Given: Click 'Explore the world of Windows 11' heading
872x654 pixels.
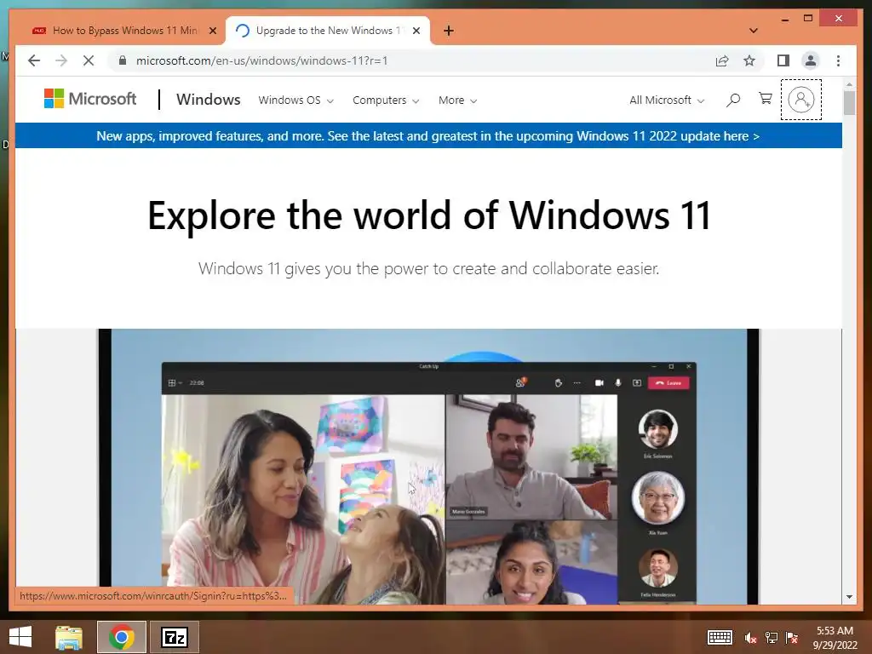Looking at the screenshot, I should 429,215.
